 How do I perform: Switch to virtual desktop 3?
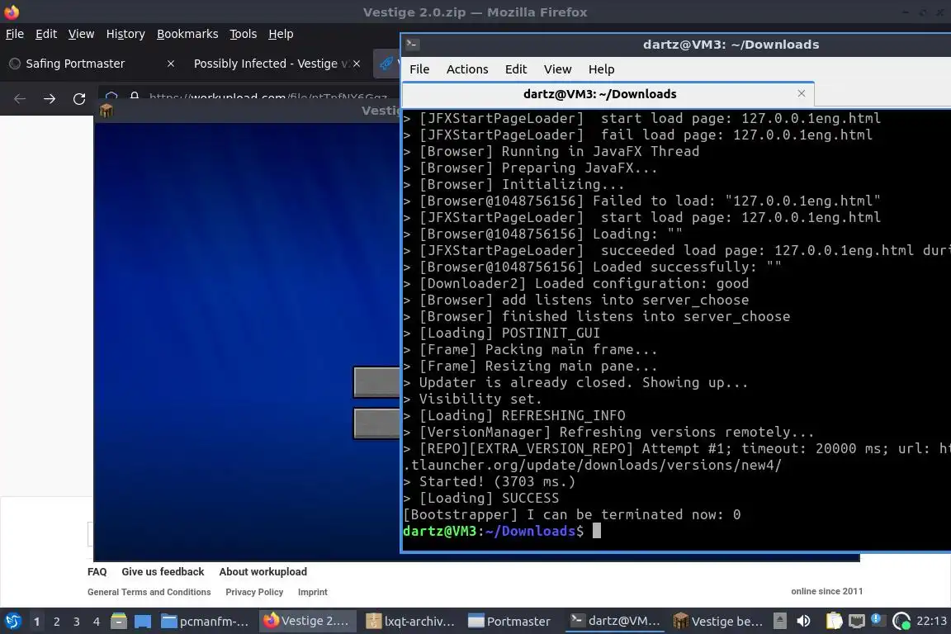(x=77, y=622)
